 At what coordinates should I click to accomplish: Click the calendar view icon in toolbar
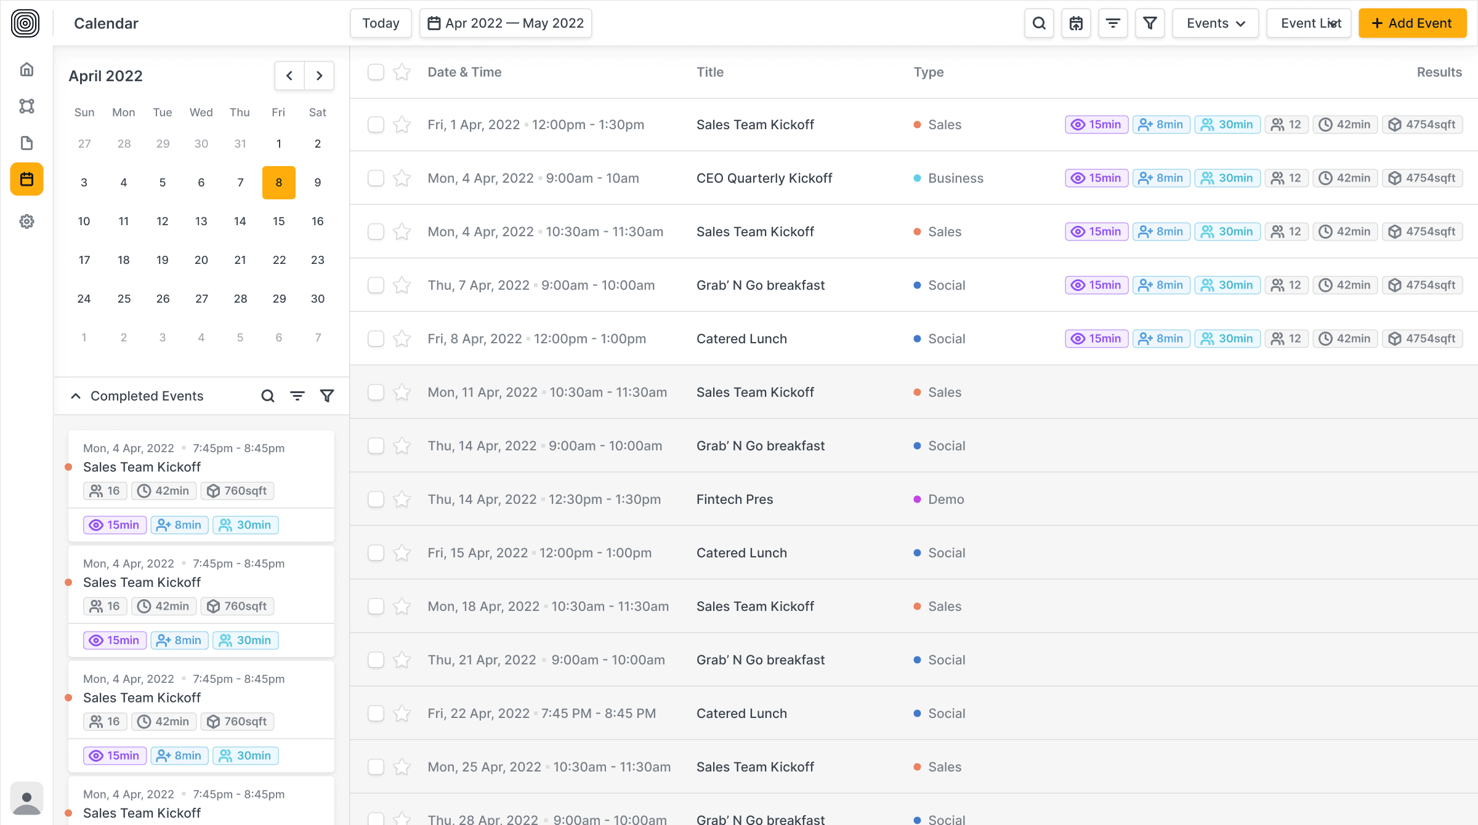coord(1076,23)
